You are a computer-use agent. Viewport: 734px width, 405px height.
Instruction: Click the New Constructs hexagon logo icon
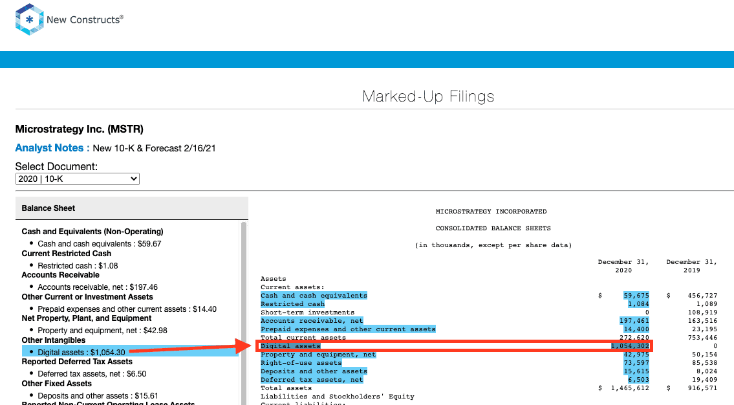coord(30,19)
